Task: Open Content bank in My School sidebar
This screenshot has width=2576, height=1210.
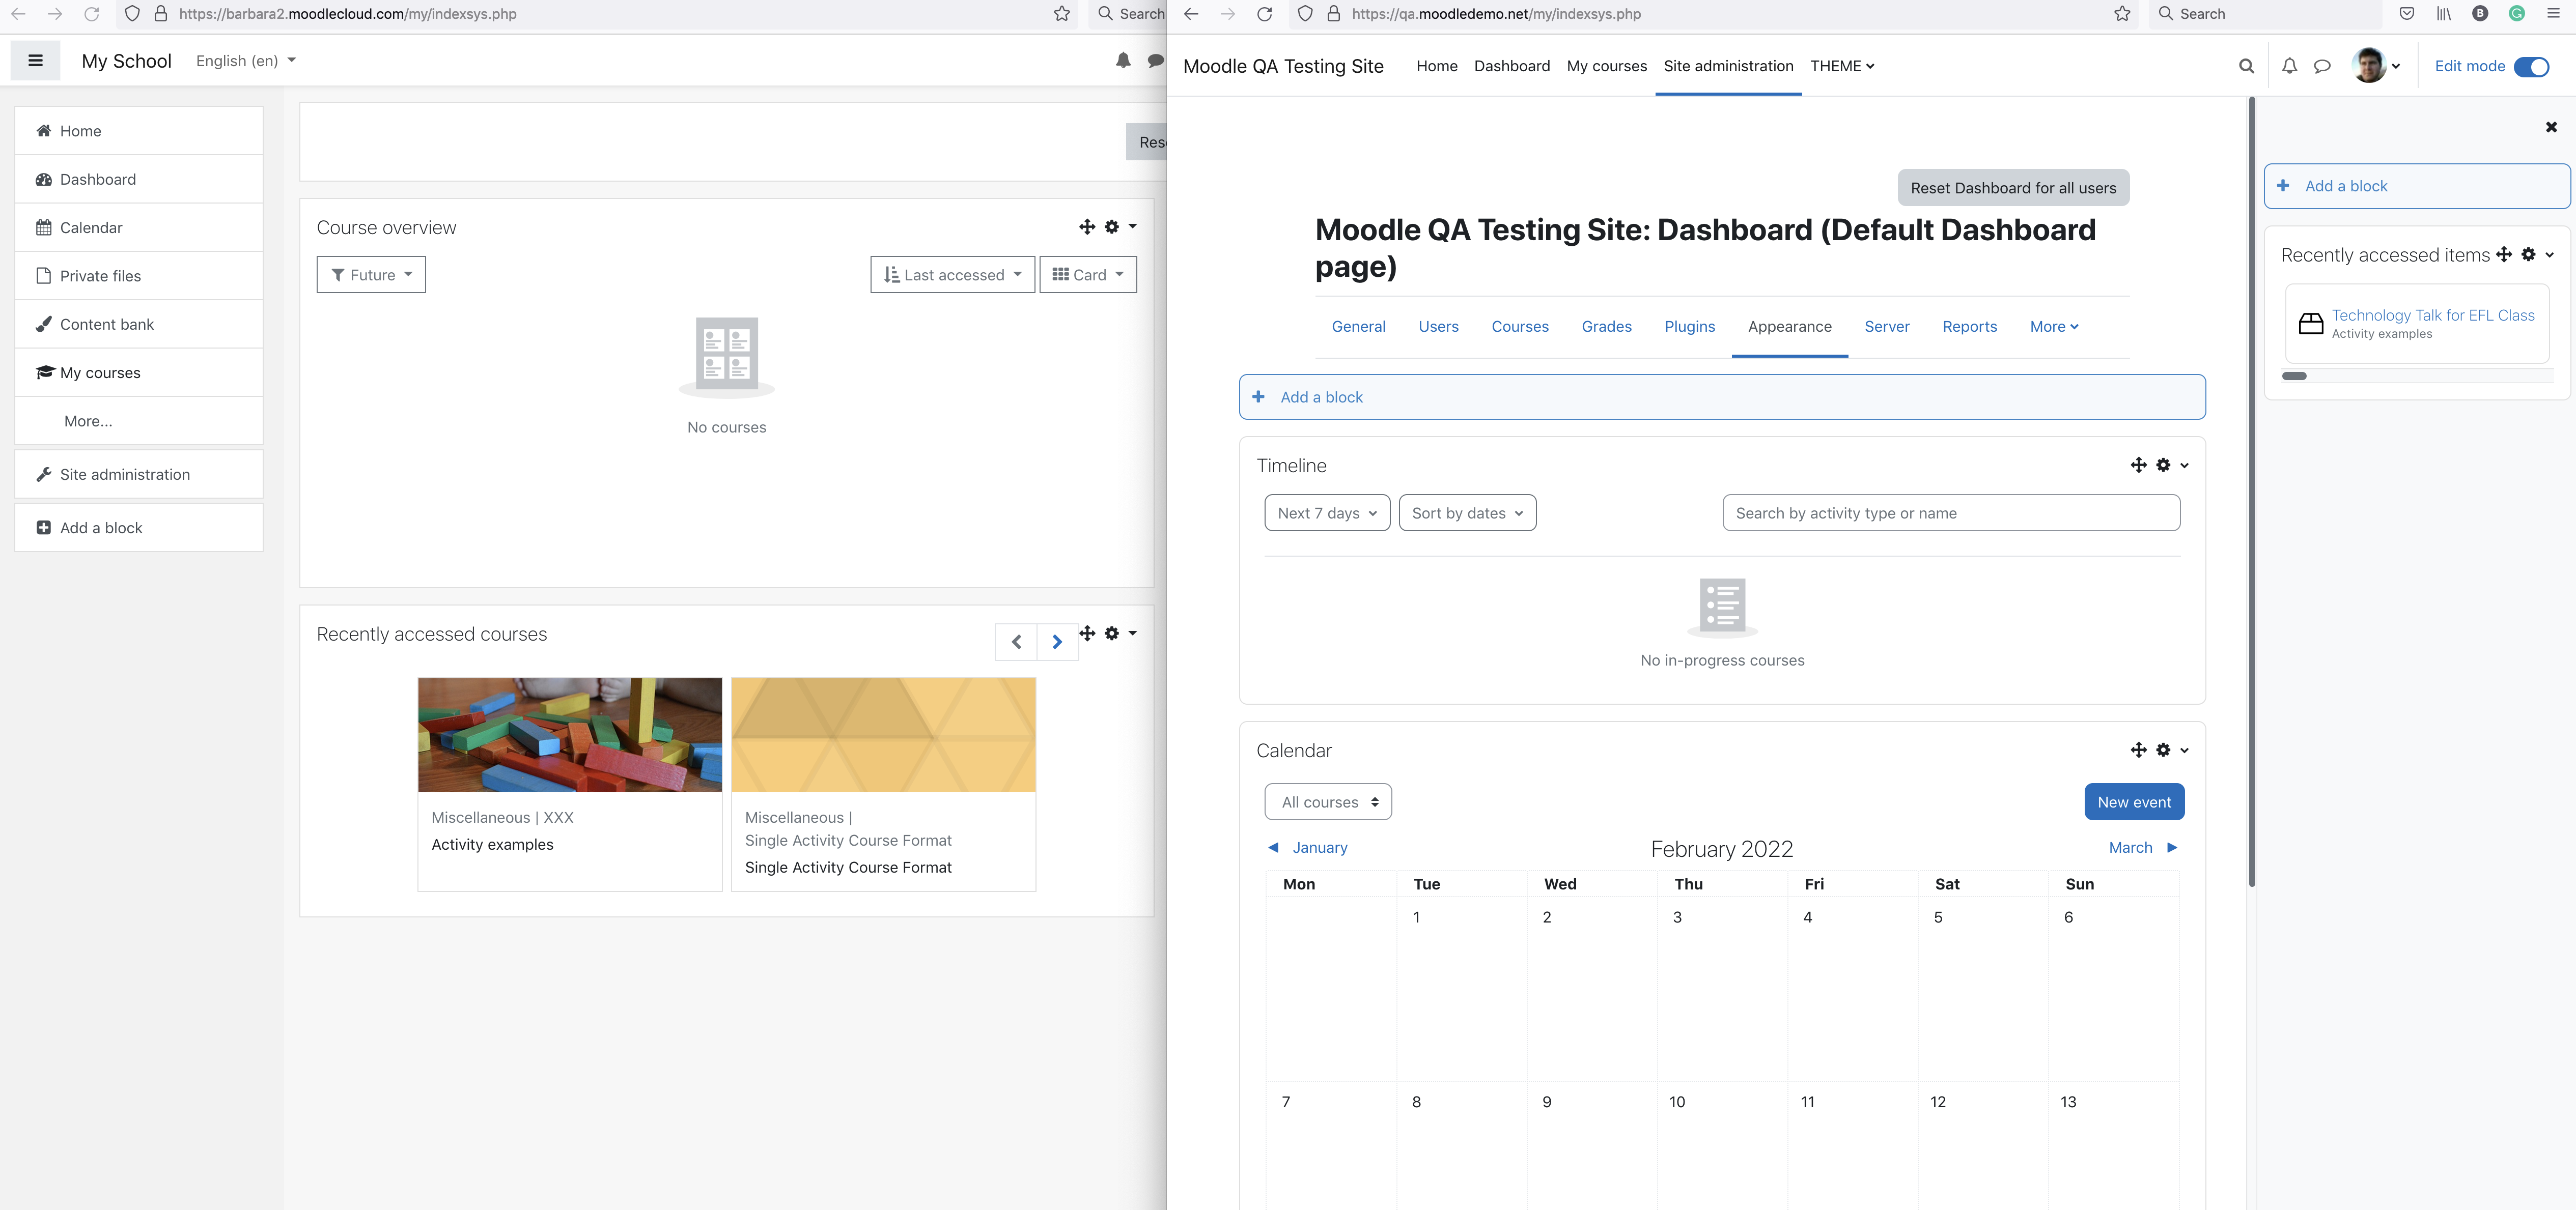Action: coord(139,325)
